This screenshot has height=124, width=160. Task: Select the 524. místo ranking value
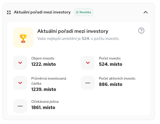click(x=111, y=64)
